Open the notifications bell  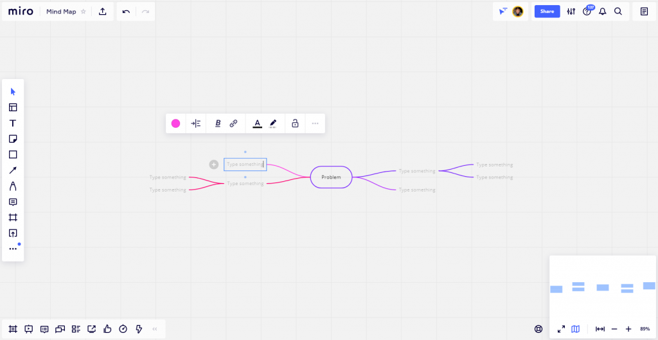[x=603, y=12]
